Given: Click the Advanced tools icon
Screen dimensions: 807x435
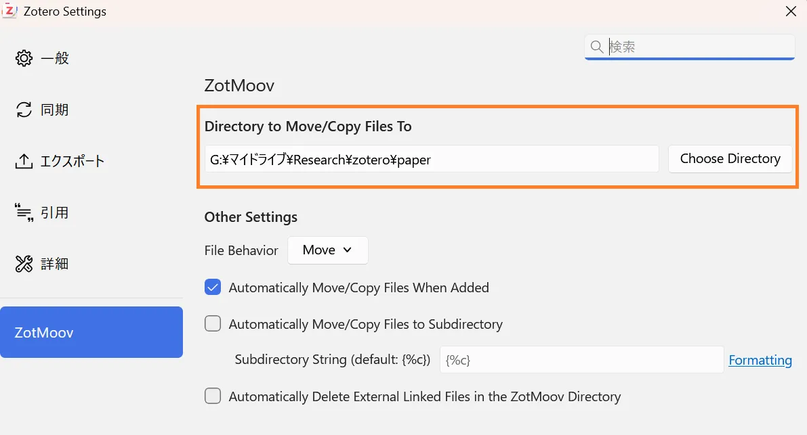Looking at the screenshot, I should click(x=24, y=264).
